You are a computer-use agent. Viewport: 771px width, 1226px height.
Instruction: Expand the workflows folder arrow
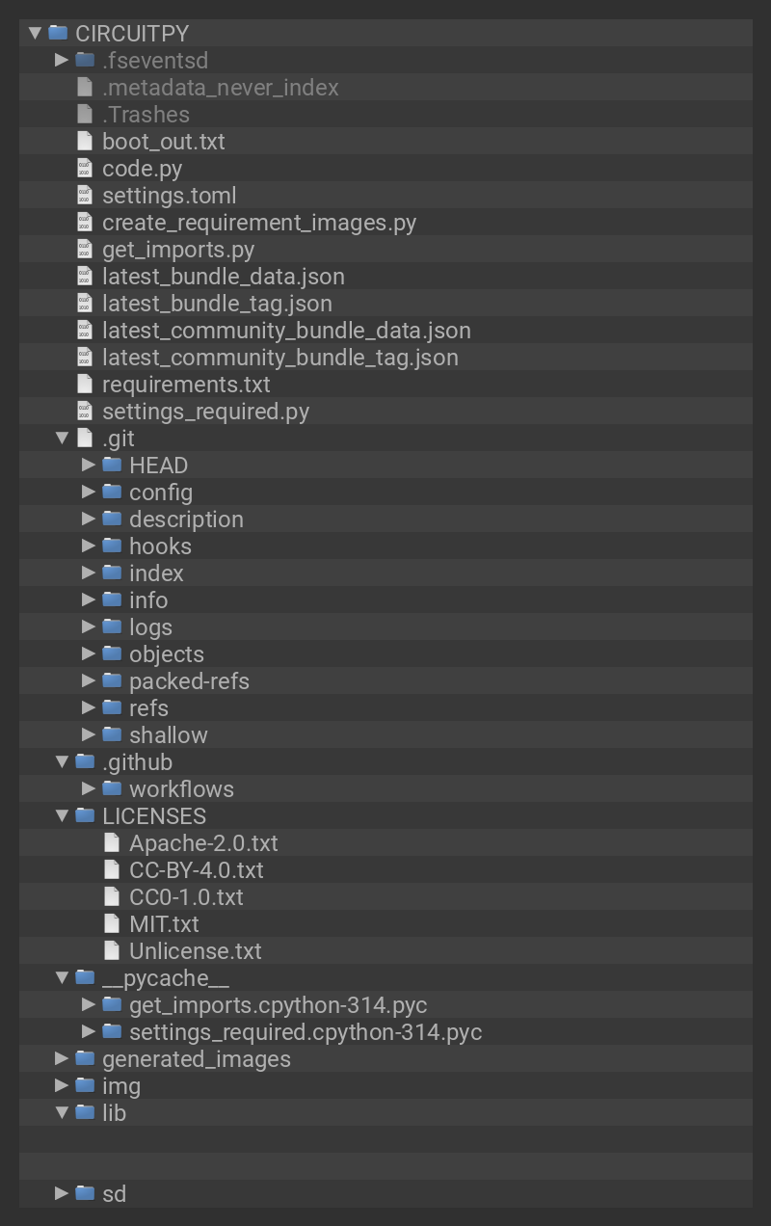click(89, 789)
